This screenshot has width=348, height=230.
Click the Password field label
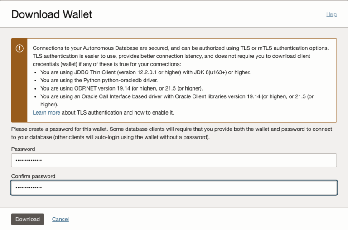pos(23,149)
